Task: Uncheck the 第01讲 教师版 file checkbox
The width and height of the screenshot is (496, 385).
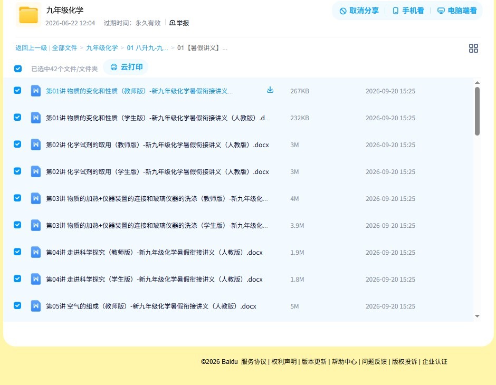Action: coord(17,90)
